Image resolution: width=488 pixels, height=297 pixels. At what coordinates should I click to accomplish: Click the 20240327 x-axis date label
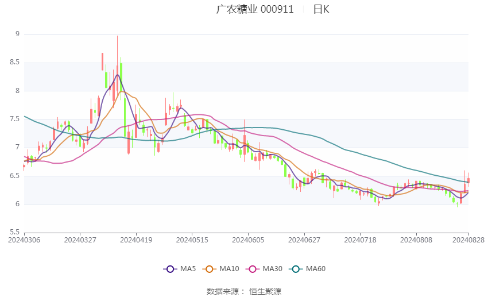pyautogui.click(x=80, y=240)
